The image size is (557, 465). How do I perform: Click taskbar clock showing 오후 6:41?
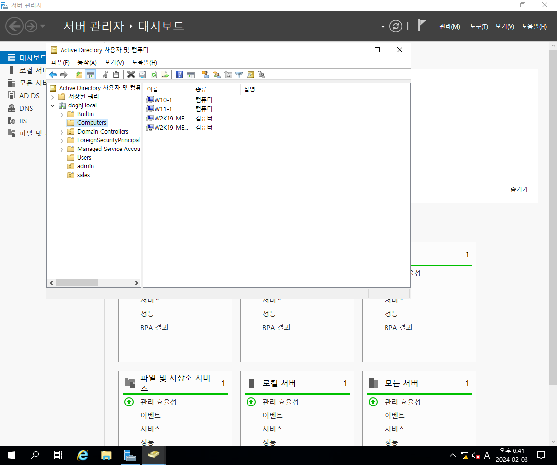pos(511,455)
